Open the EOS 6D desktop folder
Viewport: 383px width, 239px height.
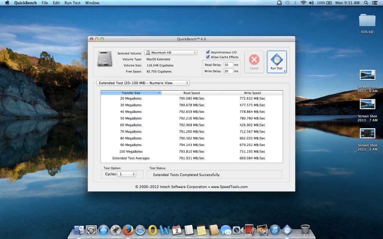367,21
